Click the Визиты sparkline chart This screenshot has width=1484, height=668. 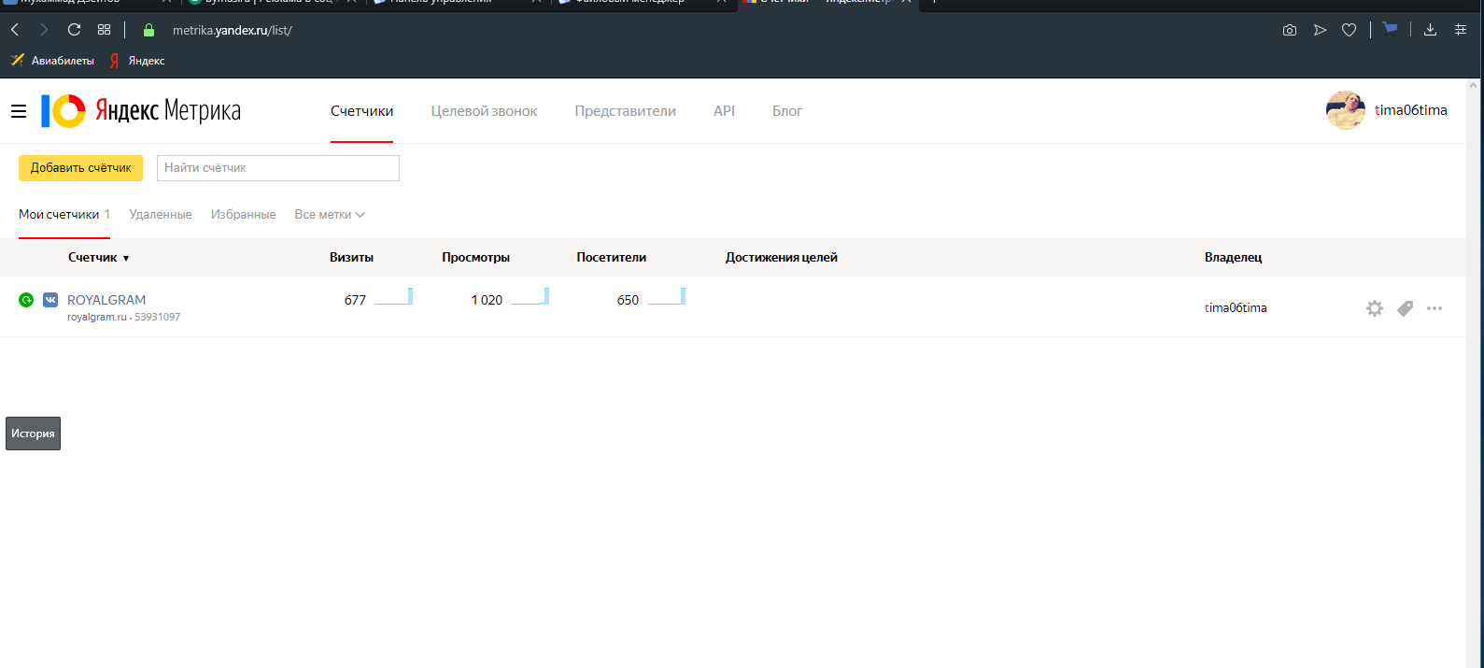[394, 297]
